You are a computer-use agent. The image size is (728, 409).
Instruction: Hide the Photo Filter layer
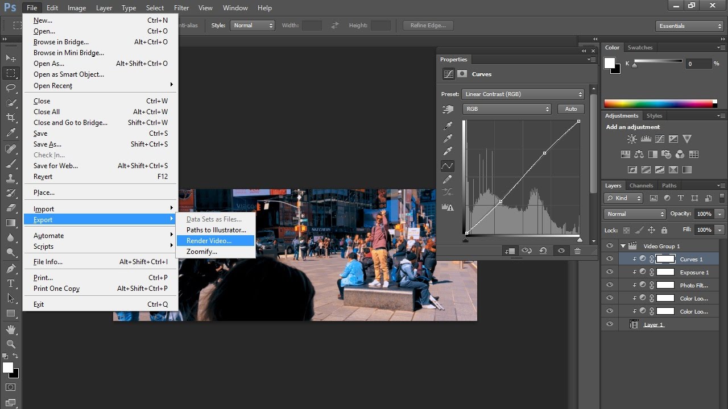610,285
